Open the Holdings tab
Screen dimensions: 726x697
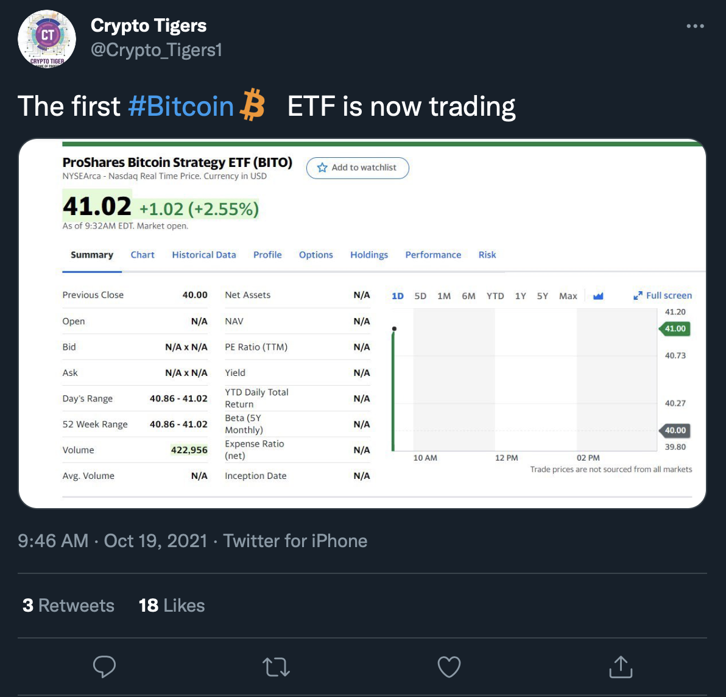coord(368,255)
